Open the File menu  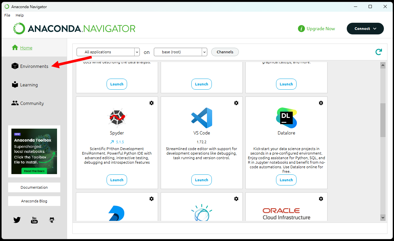[7, 15]
